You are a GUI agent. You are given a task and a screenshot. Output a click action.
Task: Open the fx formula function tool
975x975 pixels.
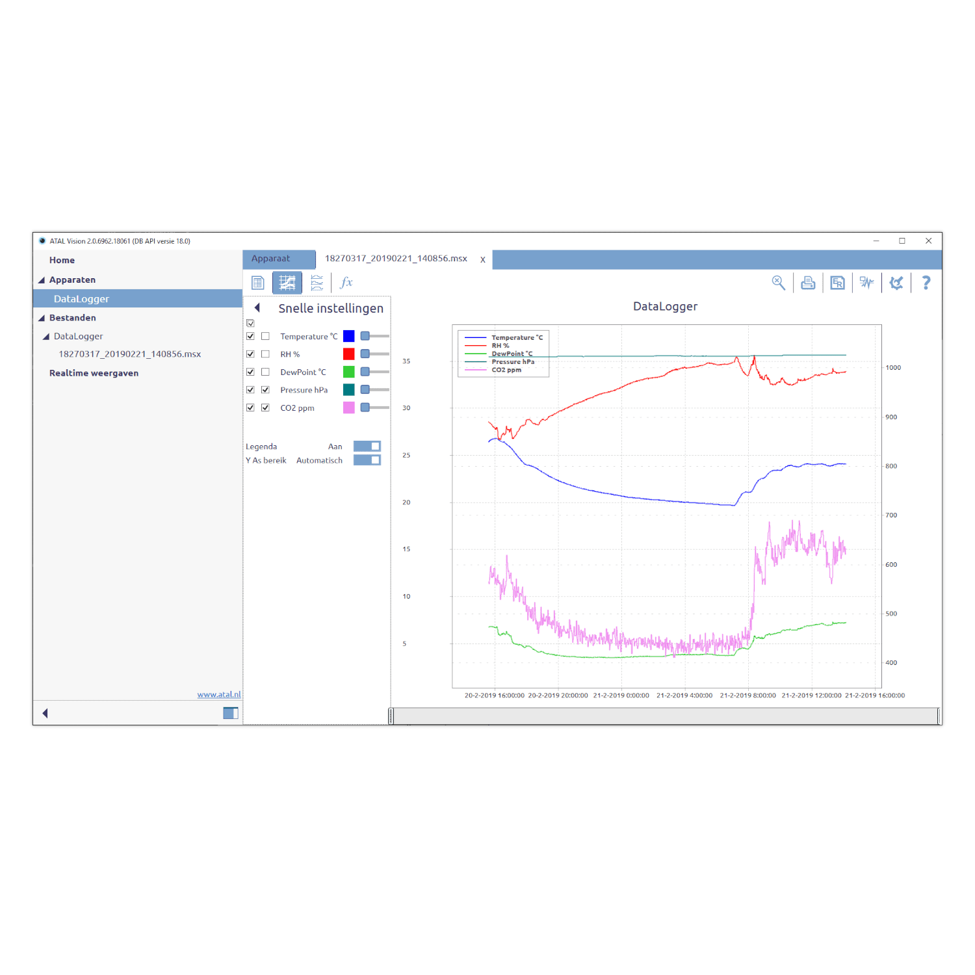coord(346,283)
